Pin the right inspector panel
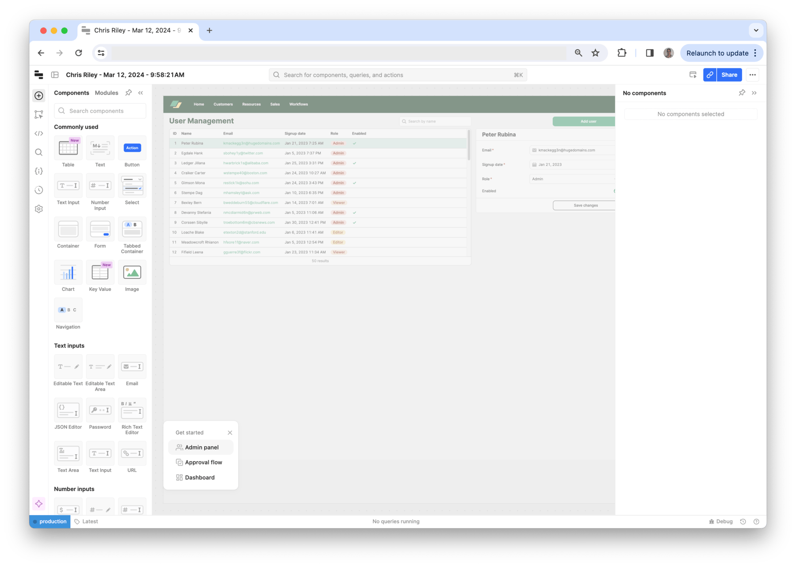Image resolution: width=796 pixels, height=567 pixels. (742, 93)
